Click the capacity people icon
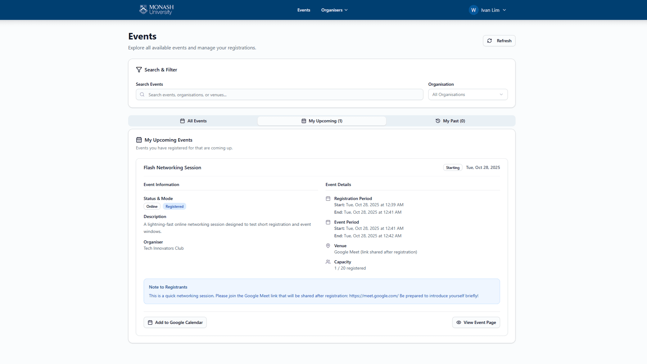Image resolution: width=647 pixels, height=364 pixels. coord(328,262)
